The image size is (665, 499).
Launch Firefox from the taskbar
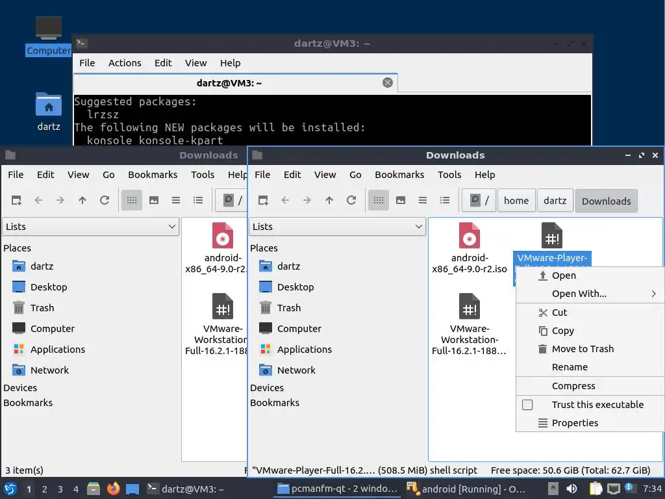[x=113, y=489]
